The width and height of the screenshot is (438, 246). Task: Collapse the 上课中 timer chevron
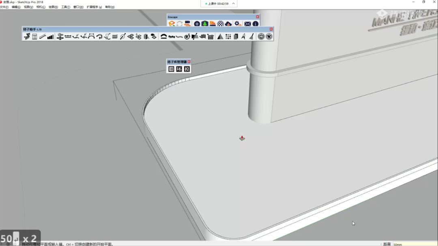tap(233, 4)
